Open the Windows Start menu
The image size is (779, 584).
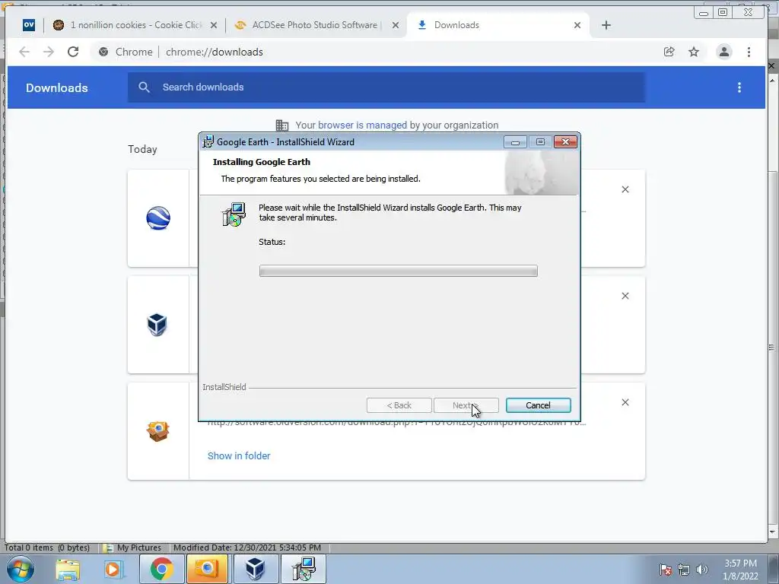21,569
